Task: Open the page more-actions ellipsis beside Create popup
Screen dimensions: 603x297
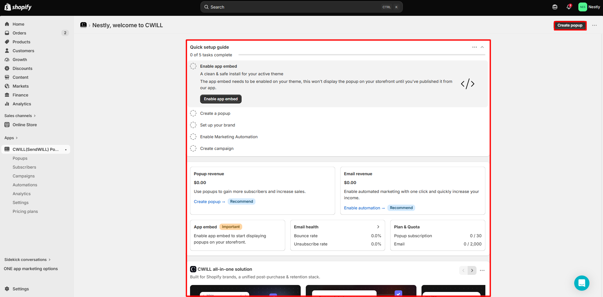Action: pyautogui.click(x=594, y=25)
